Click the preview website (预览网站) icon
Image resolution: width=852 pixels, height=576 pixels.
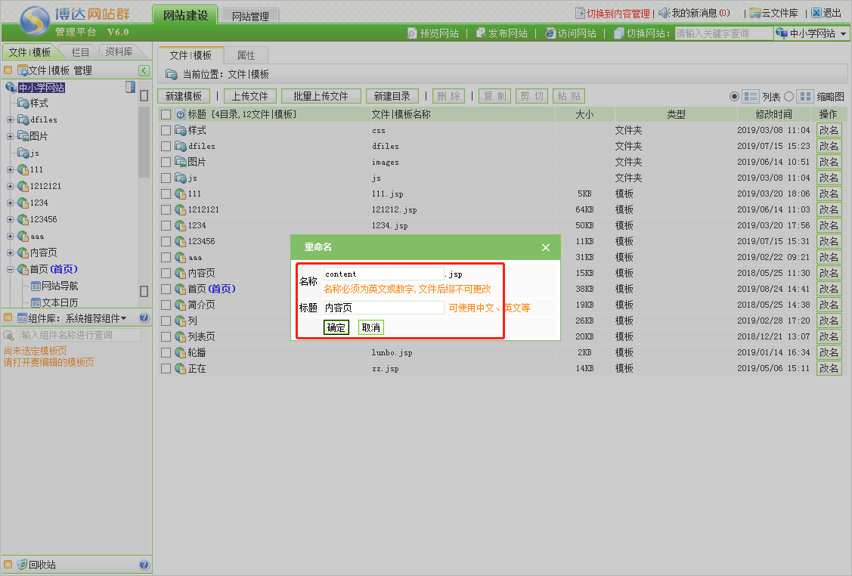click(412, 33)
